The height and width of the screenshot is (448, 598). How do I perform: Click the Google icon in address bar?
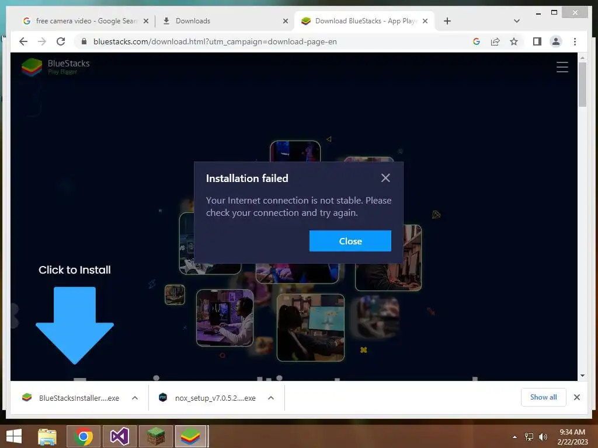click(x=477, y=41)
